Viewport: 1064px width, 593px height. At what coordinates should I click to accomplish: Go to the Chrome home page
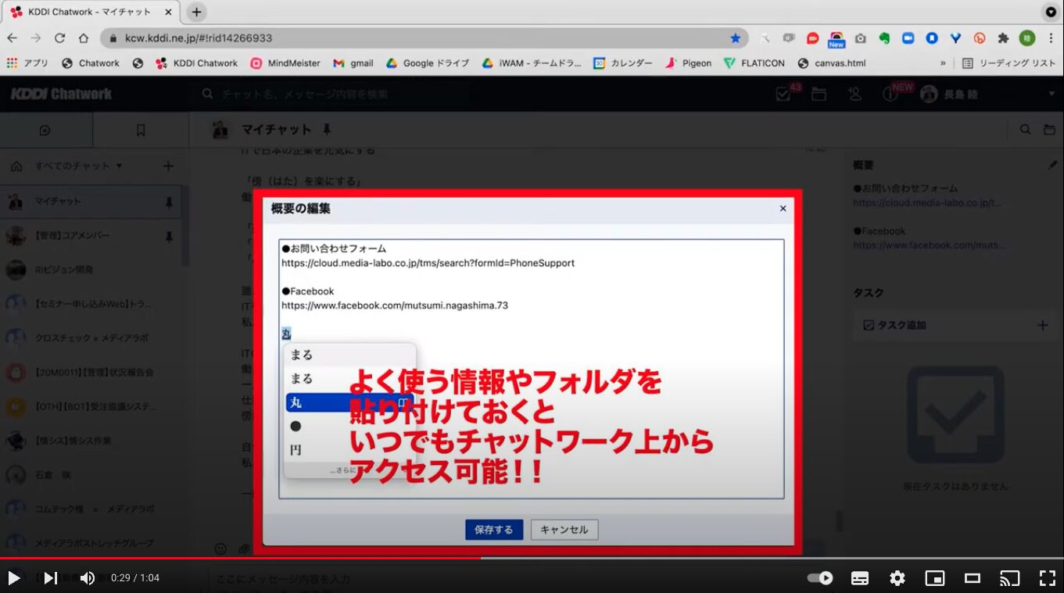click(x=84, y=38)
